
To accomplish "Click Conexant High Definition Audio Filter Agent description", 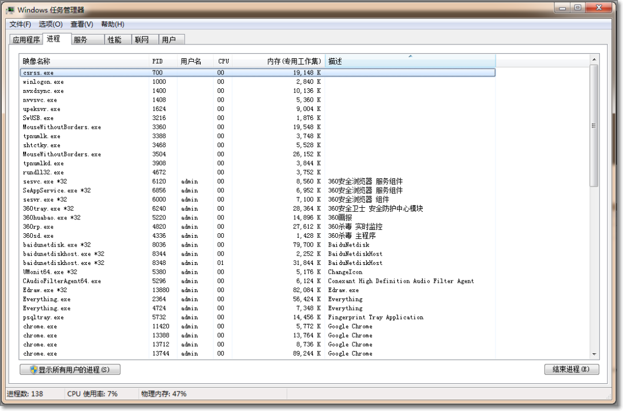I will coord(401,281).
